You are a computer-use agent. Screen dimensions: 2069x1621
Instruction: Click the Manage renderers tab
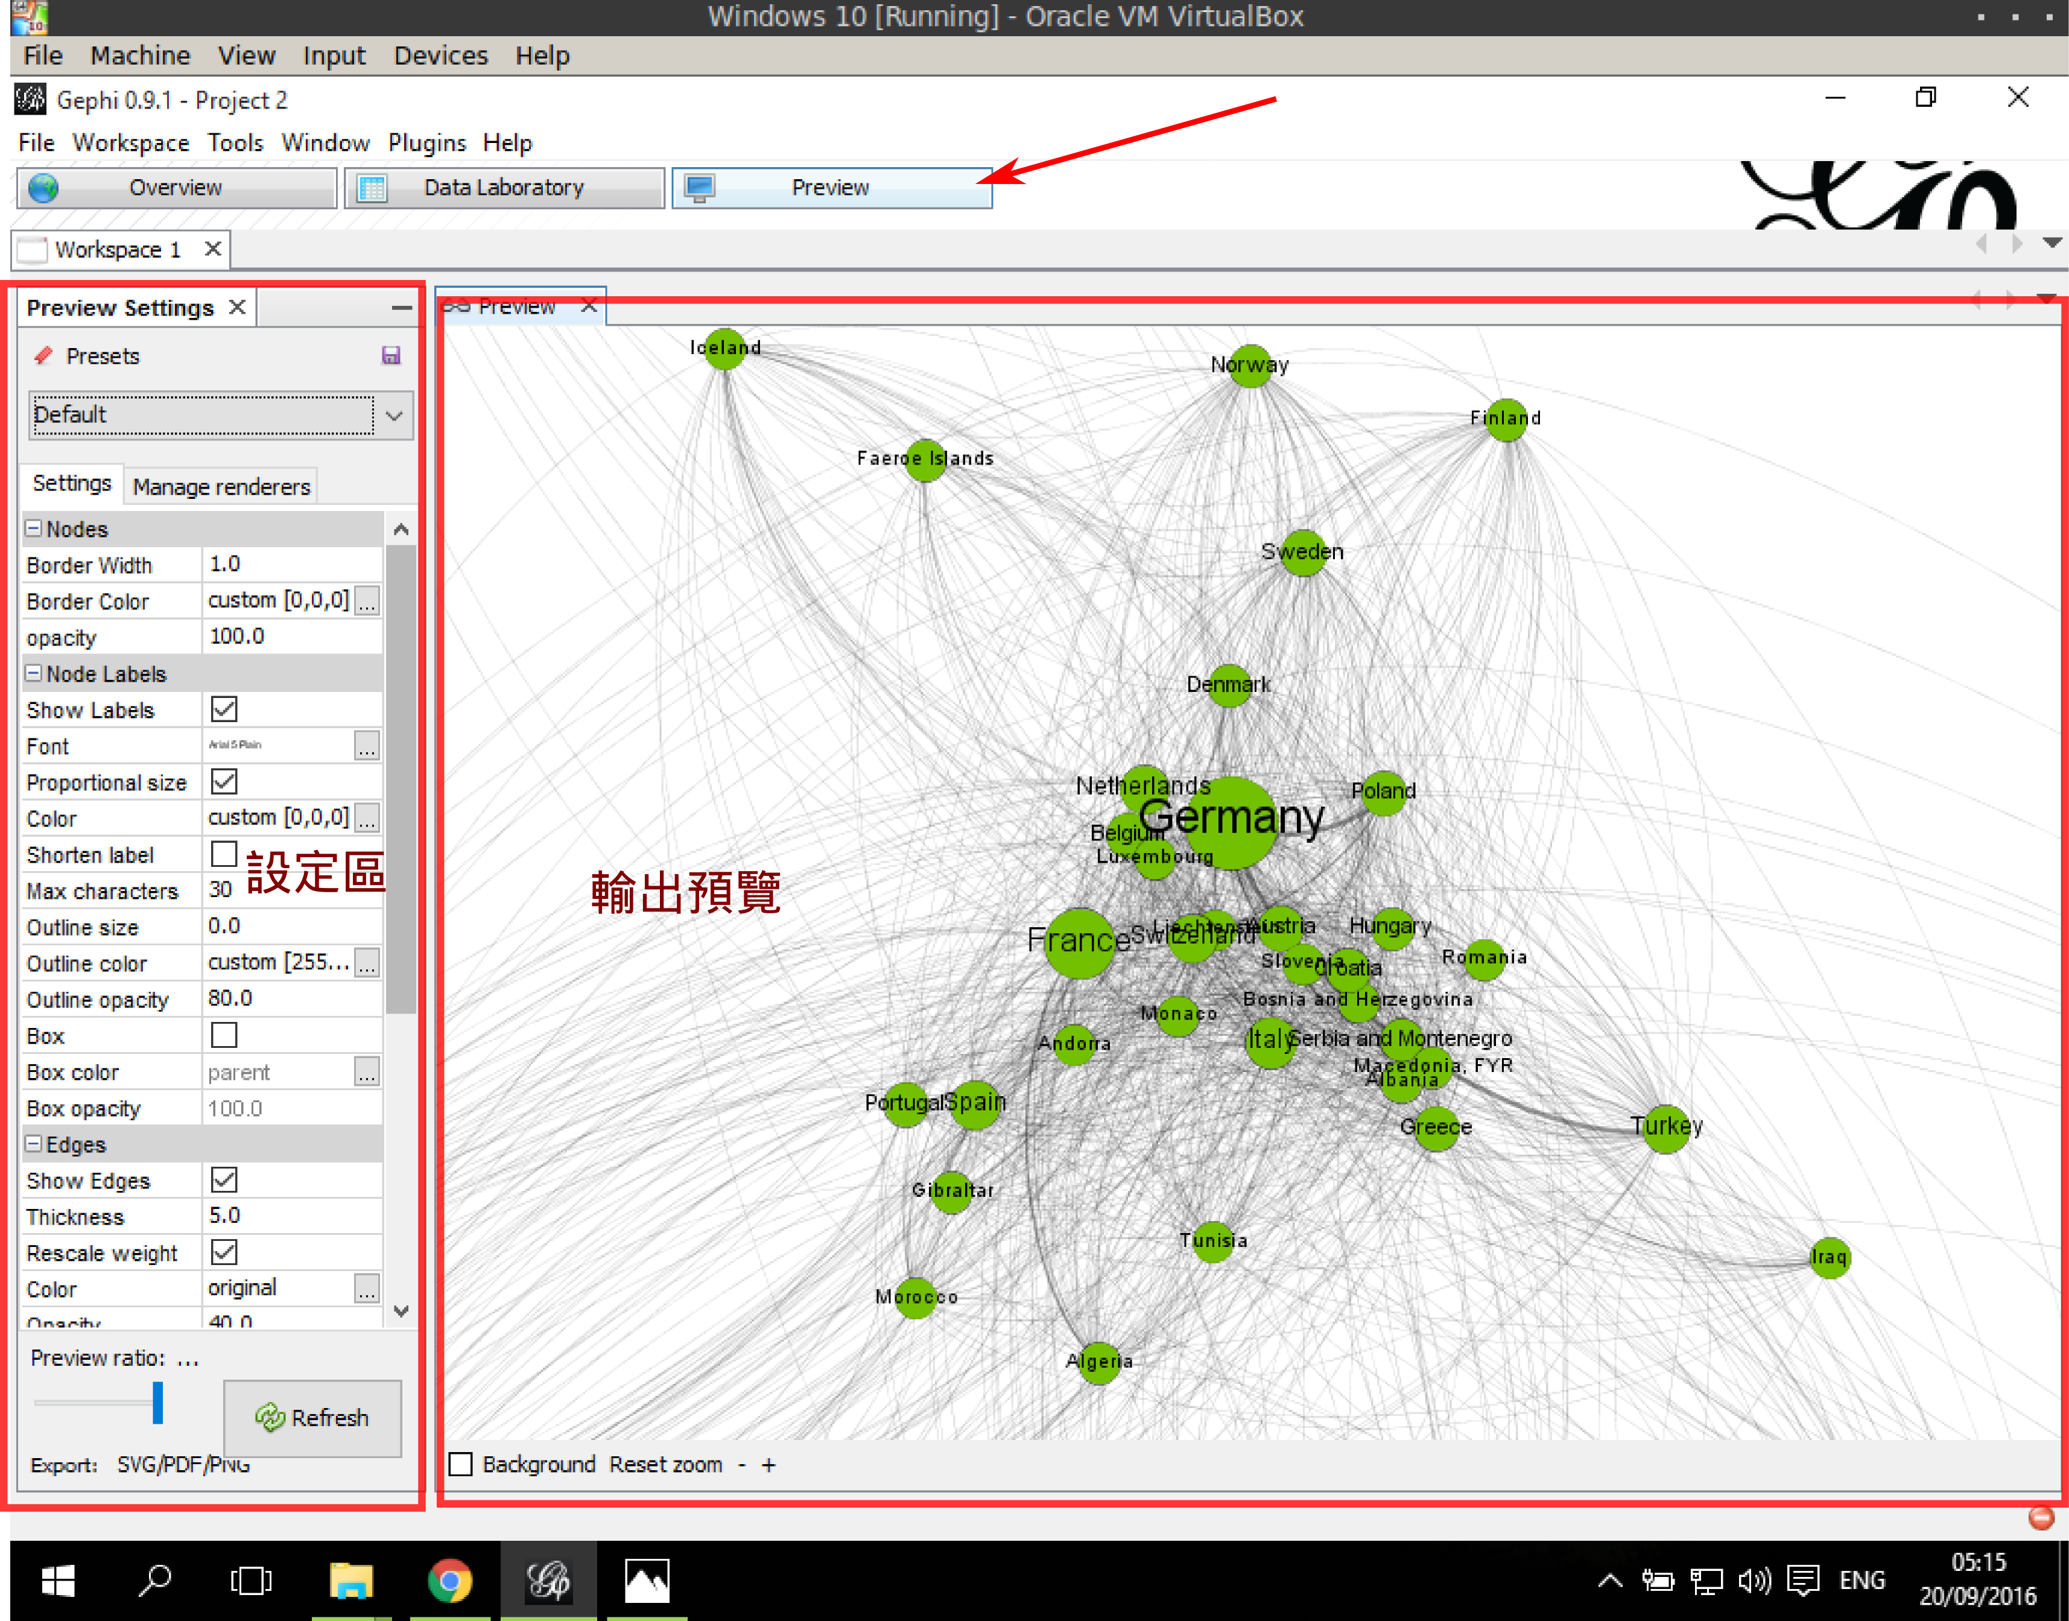220,486
